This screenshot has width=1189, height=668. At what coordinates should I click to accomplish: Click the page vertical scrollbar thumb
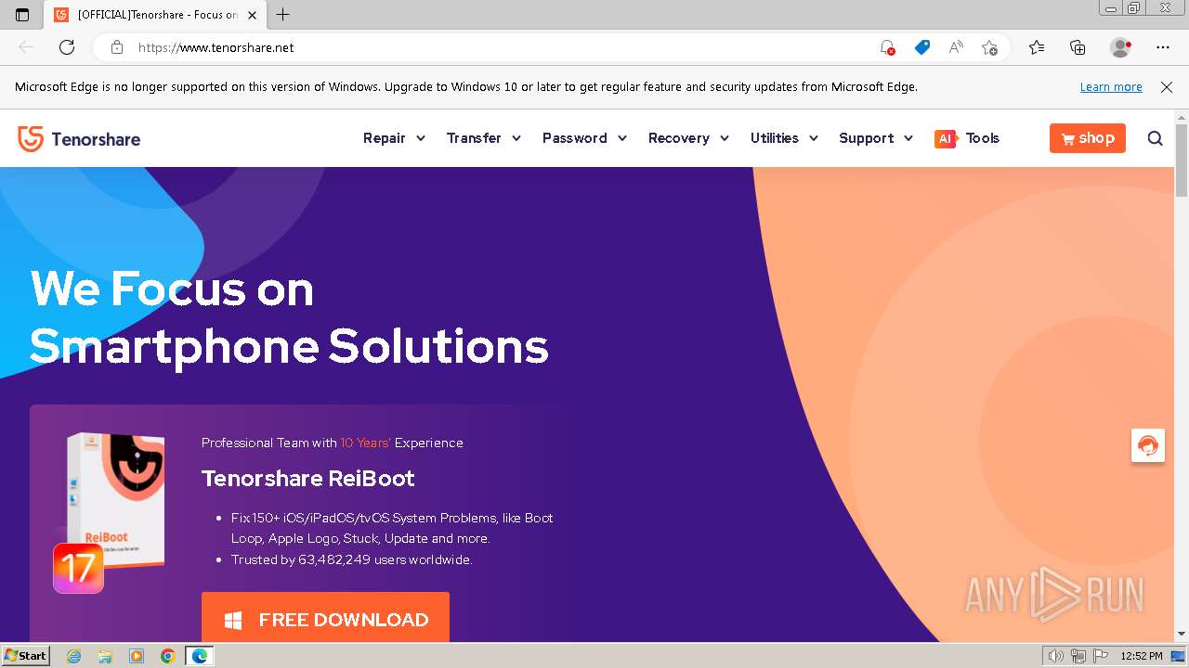pyautogui.click(x=1182, y=160)
